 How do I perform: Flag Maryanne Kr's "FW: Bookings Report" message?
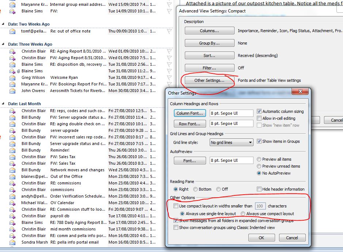coord(168,84)
